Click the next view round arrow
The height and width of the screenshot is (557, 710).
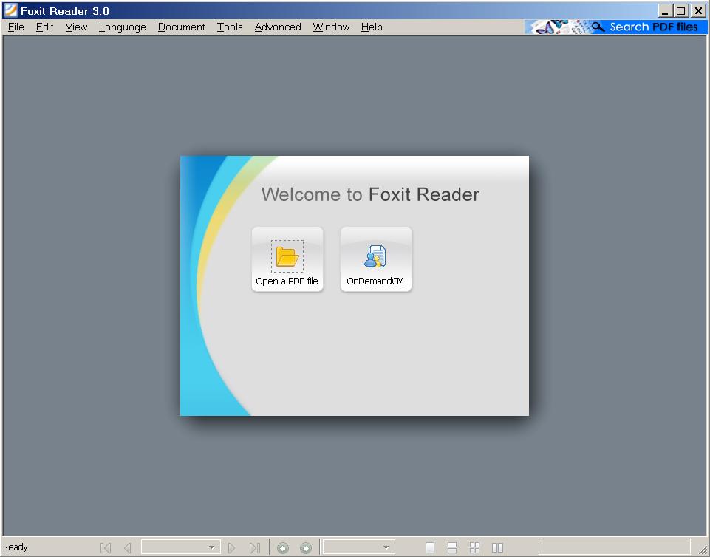[305, 547]
